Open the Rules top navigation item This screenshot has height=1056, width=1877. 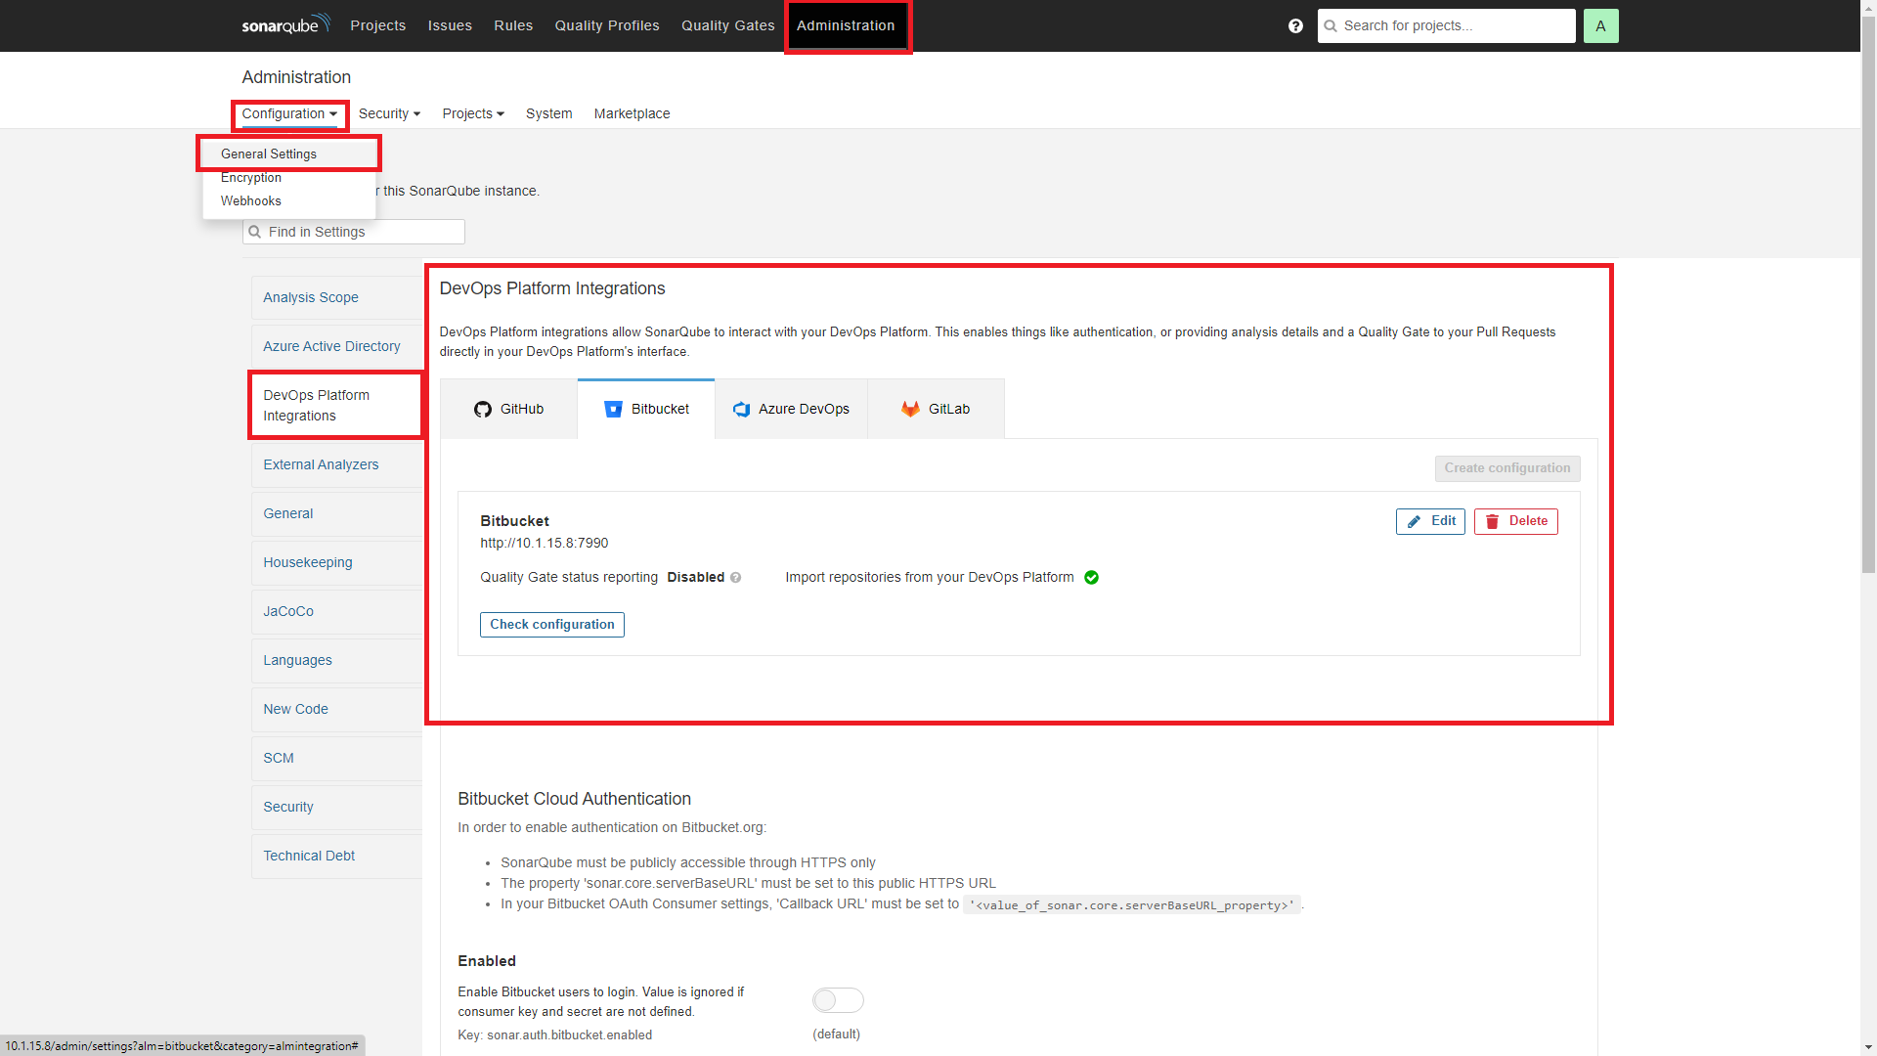(x=513, y=25)
